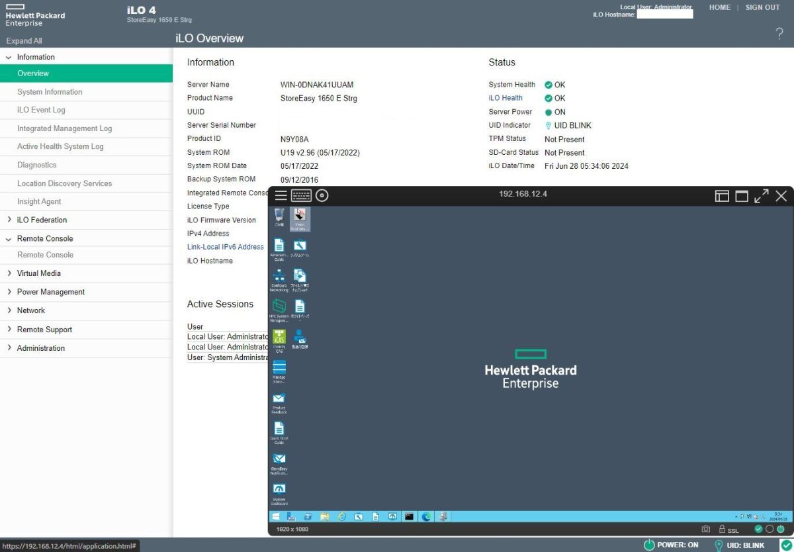Click the SIGN OUT link
Viewport: 794px width, 552px height.
763,7
